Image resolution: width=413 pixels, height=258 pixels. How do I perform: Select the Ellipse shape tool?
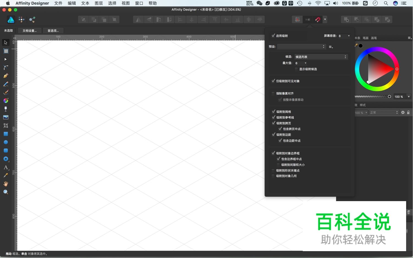coord(6,142)
